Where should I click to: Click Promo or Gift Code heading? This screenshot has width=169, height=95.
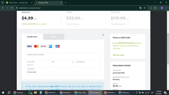pos(121,37)
